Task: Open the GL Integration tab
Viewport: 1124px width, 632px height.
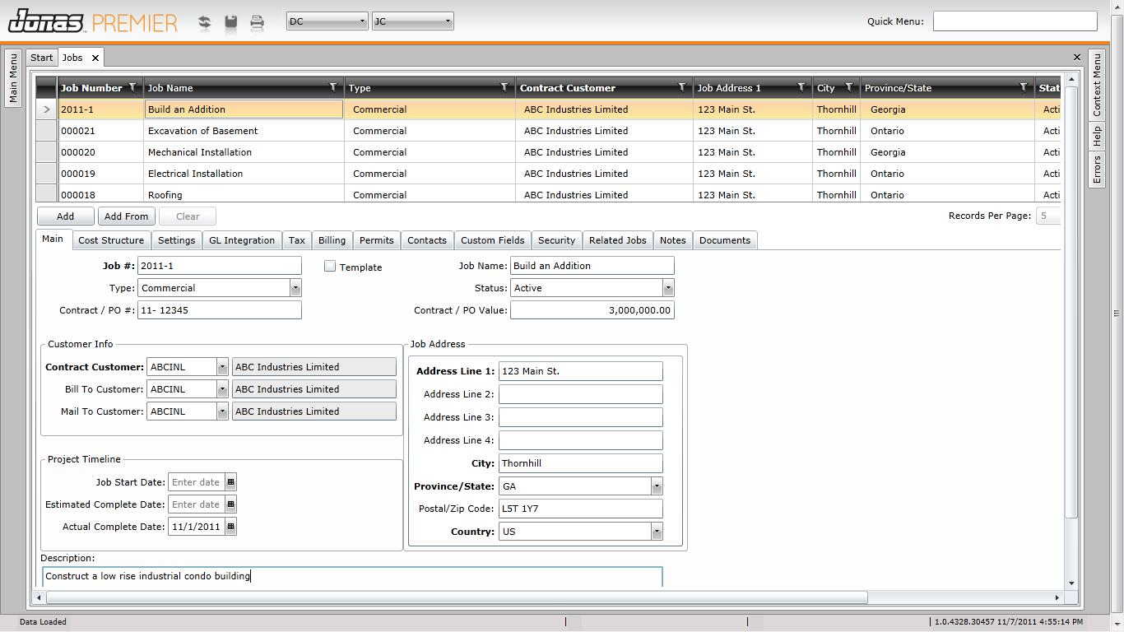Action: [241, 240]
